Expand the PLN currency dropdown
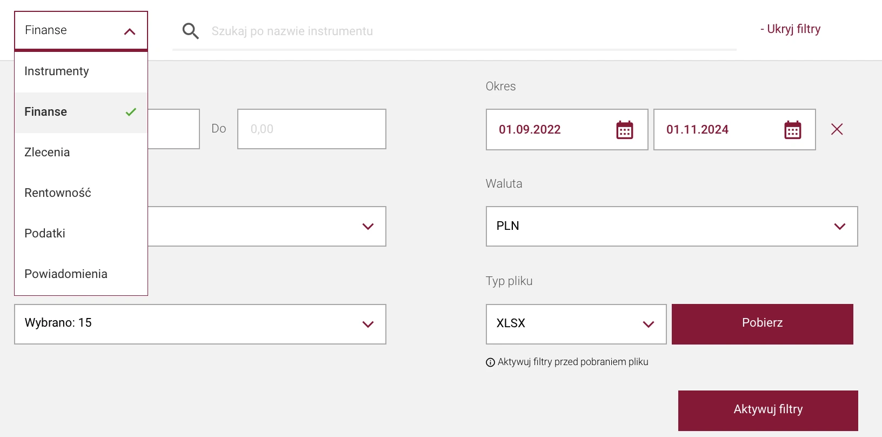Screen dimensions: 882x437 coord(839,226)
